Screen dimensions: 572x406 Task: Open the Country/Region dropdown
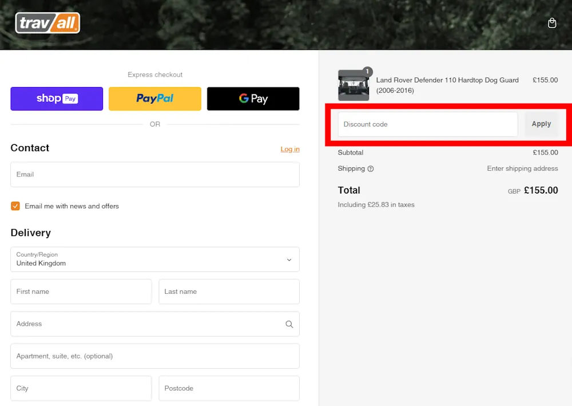[155, 259]
